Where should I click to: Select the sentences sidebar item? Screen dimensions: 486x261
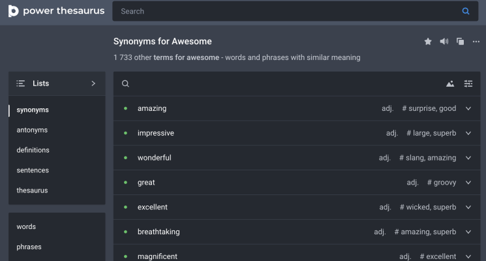(33, 170)
